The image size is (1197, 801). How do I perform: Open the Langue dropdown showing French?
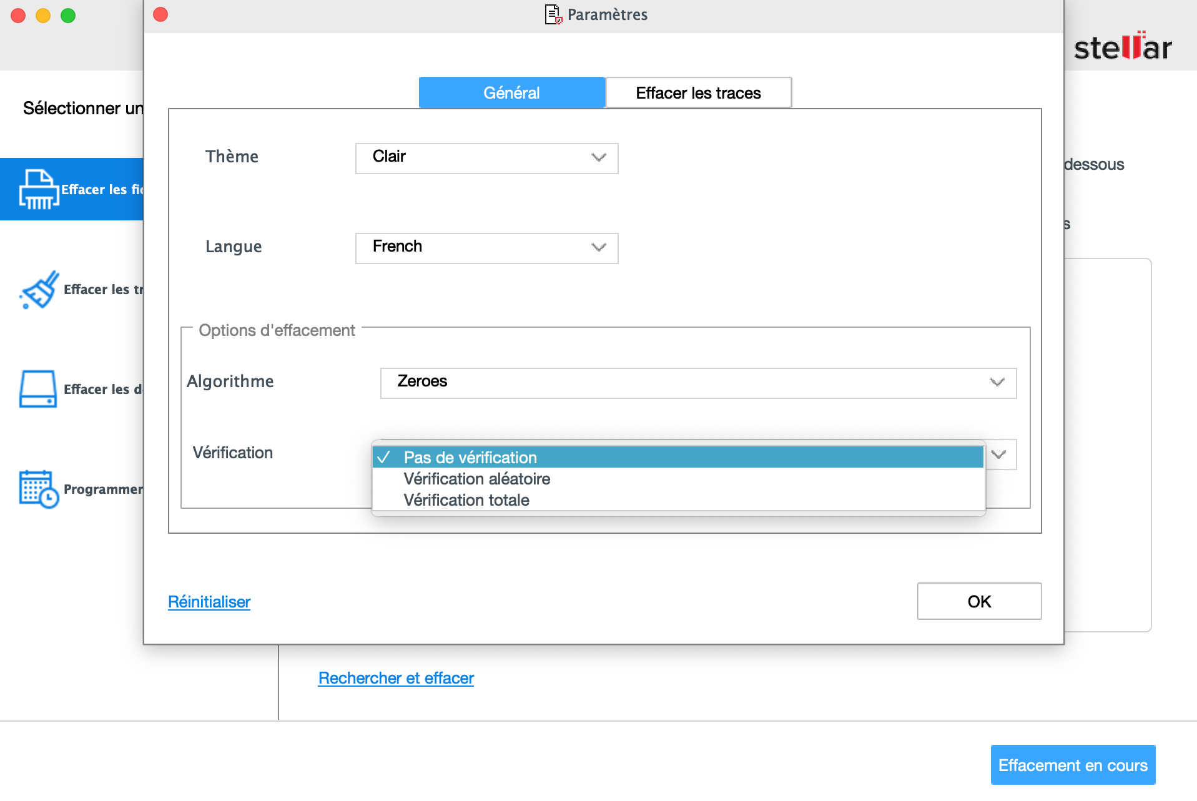486,248
